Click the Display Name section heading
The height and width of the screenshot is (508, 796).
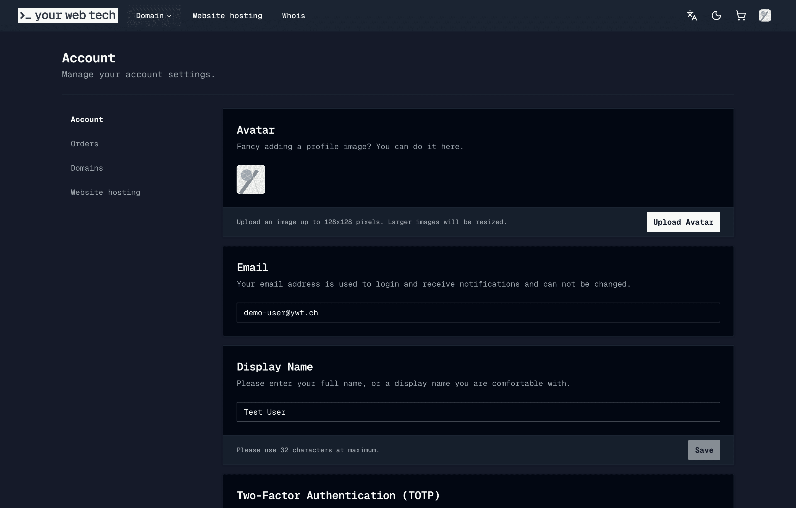pyautogui.click(x=275, y=367)
